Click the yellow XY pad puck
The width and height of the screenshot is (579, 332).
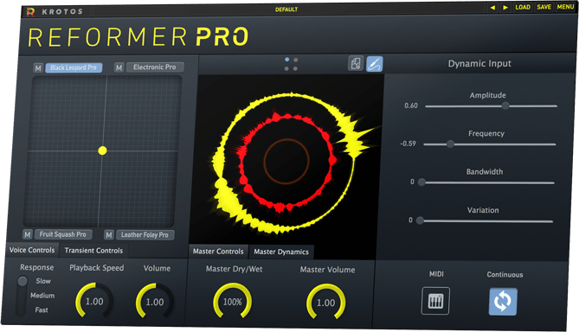(x=103, y=150)
